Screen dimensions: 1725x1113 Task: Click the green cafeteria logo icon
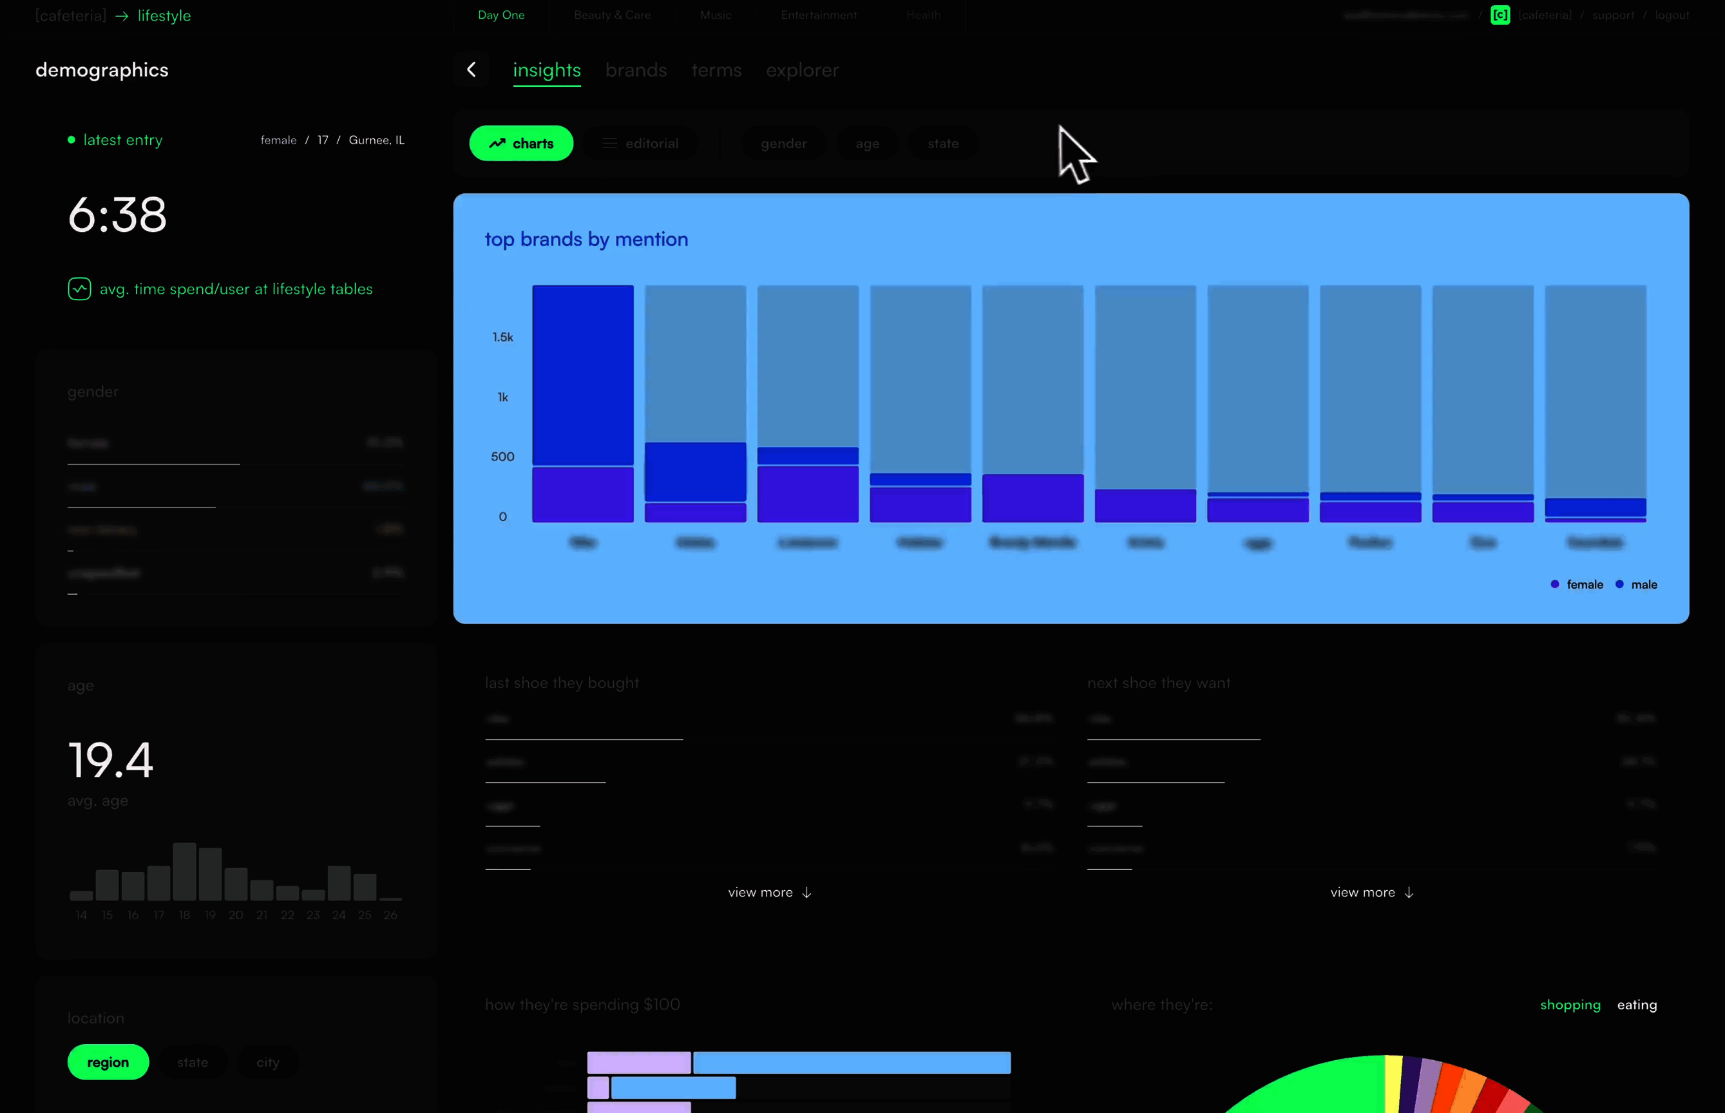(1500, 15)
